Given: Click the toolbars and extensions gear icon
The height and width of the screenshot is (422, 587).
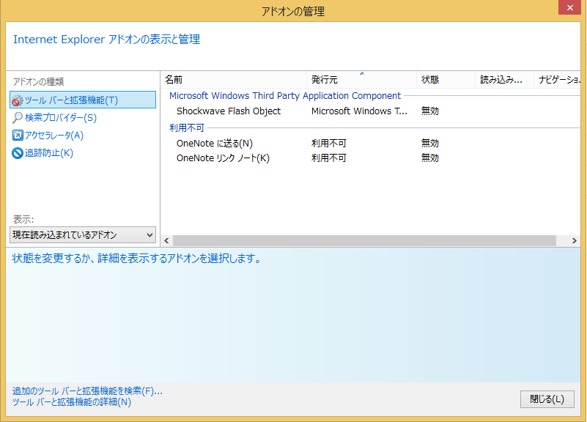Looking at the screenshot, I should pos(17,100).
